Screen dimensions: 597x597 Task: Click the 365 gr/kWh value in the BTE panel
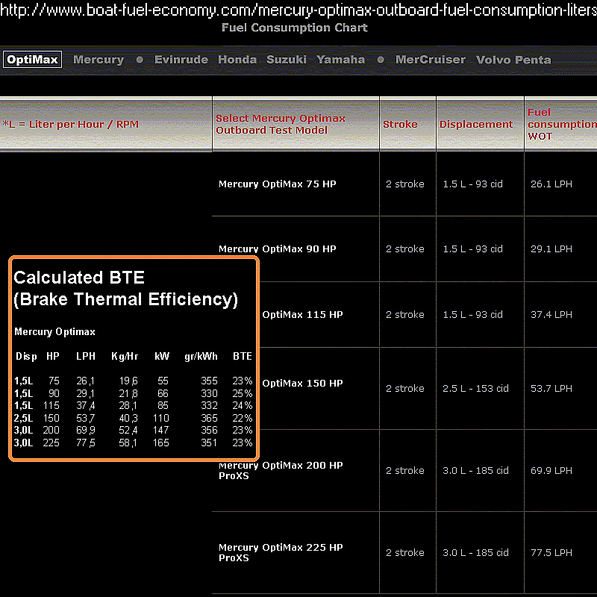coord(210,418)
